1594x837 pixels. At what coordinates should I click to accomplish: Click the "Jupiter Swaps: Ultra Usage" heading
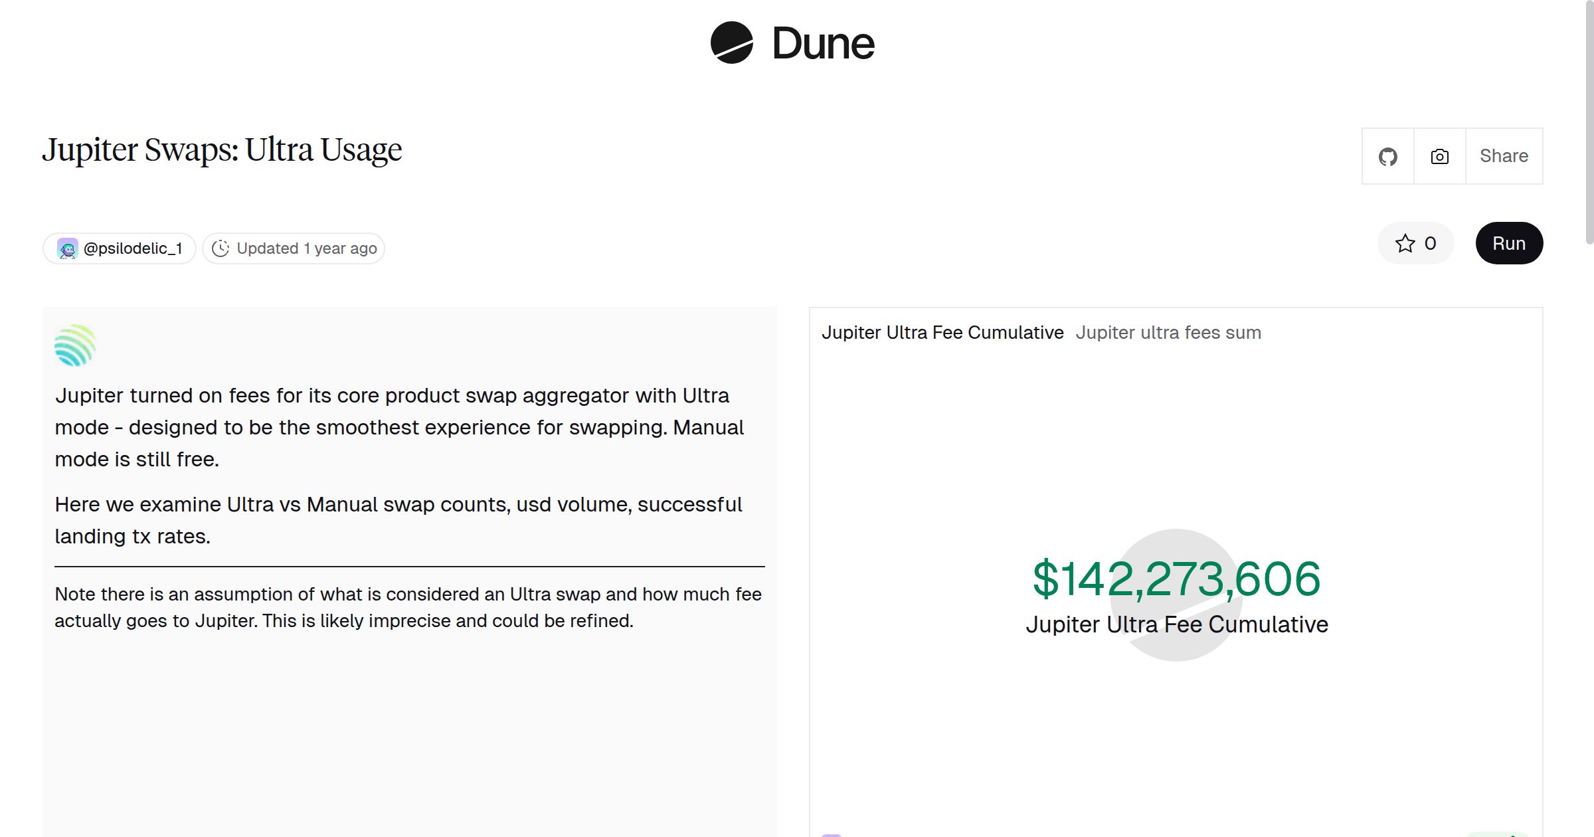[222, 149]
